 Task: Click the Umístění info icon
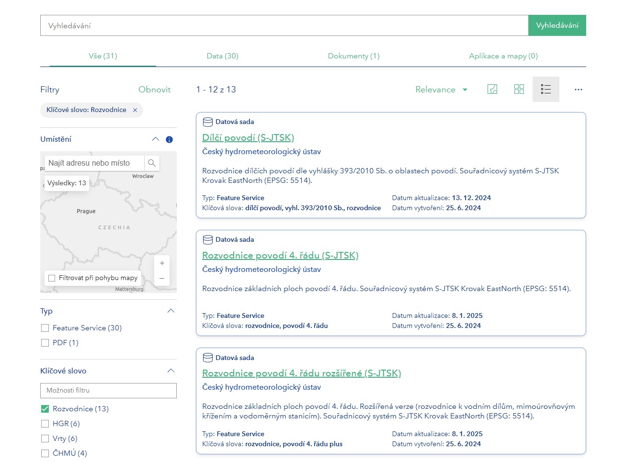(x=169, y=140)
